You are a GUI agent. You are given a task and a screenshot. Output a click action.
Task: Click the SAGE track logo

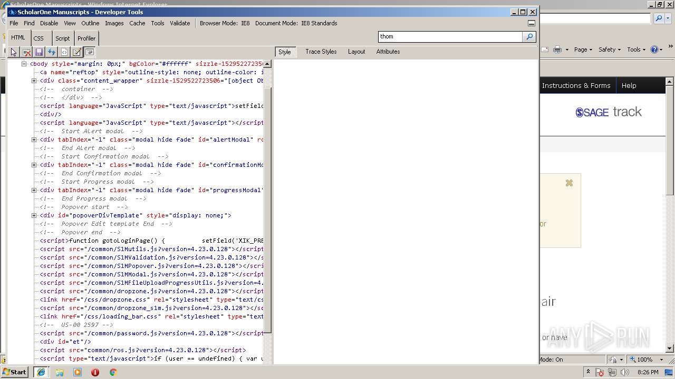pyautogui.click(x=609, y=112)
